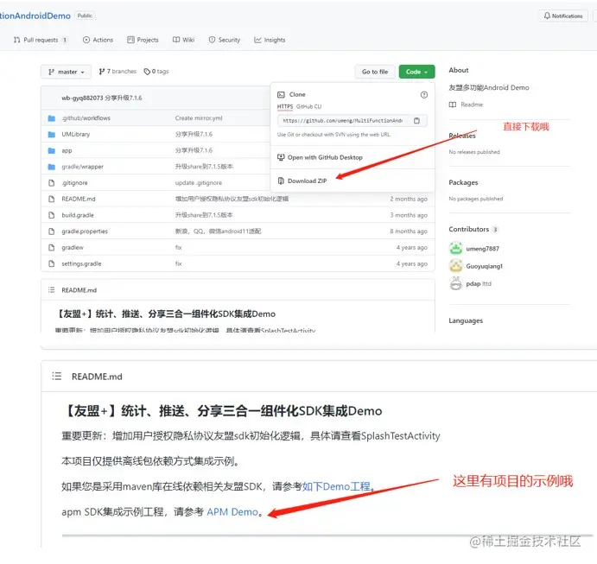
Task: Click the Releases heading
Action: coord(462,136)
